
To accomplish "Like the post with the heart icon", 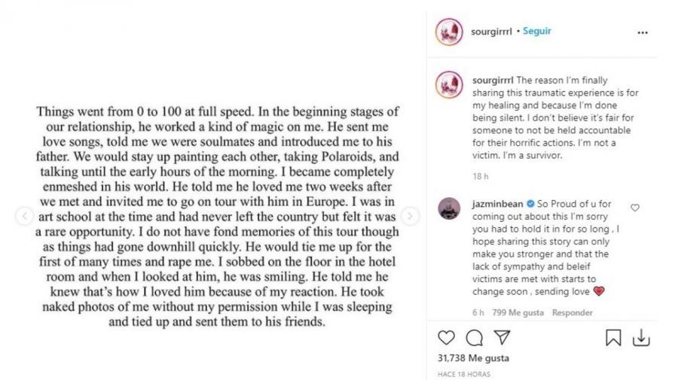I will pos(446,338).
